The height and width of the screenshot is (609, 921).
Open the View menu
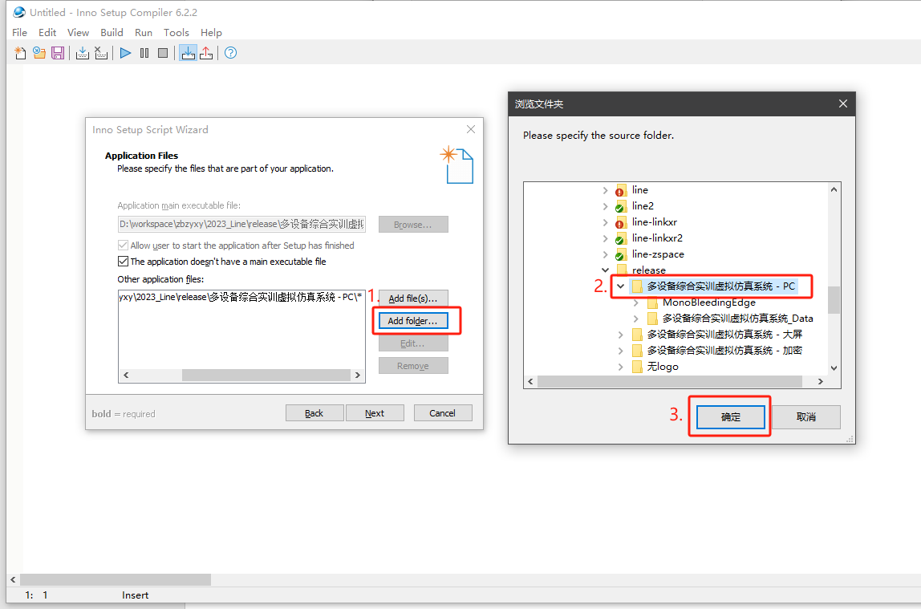click(78, 32)
